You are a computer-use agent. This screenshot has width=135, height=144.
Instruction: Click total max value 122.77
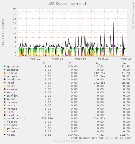click(x=125, y=135)
